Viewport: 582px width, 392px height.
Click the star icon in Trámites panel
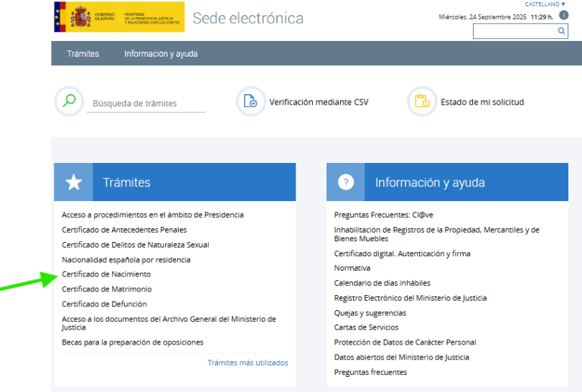(74, 182)
